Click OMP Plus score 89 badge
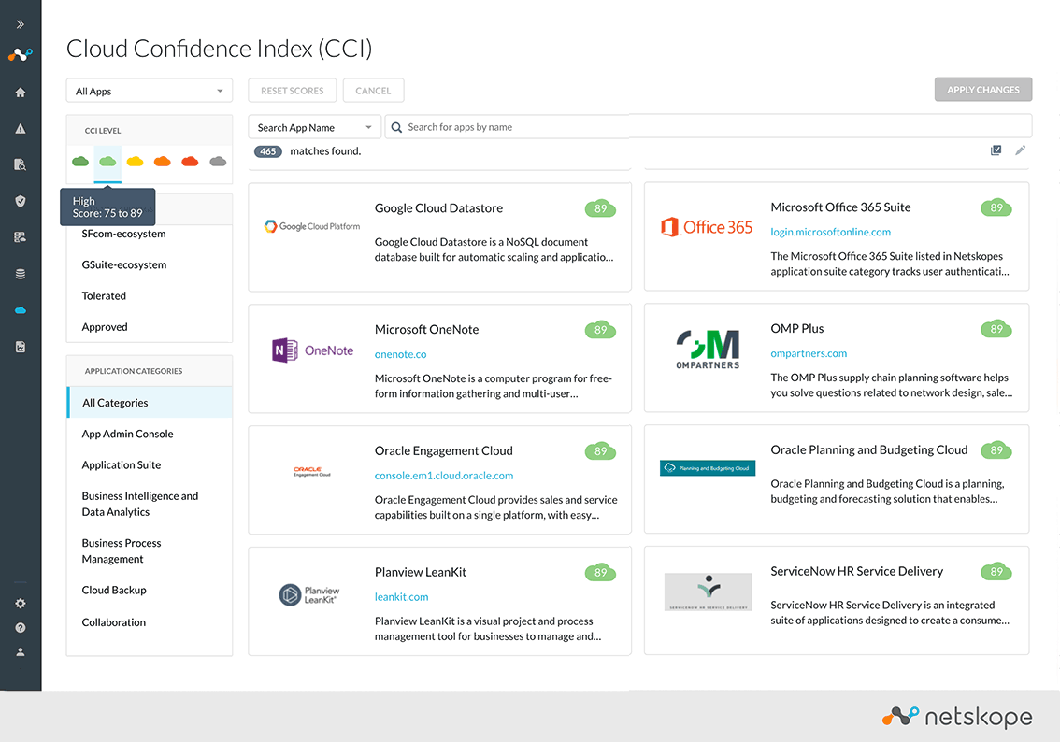Screen dimensions: 1060x742 [996, 329]
